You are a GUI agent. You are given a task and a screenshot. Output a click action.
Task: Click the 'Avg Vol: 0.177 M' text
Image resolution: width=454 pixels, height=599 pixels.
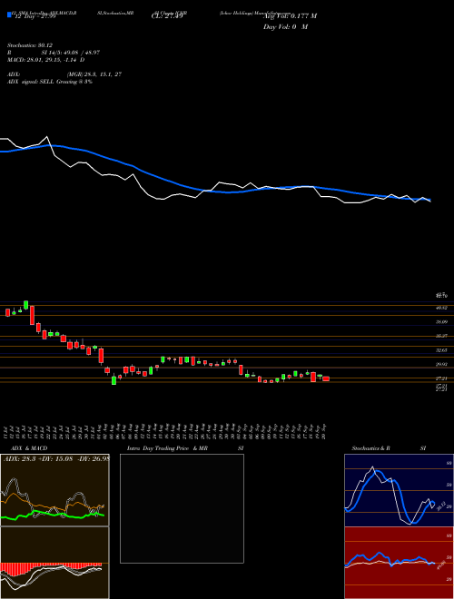tap(290, 16)
